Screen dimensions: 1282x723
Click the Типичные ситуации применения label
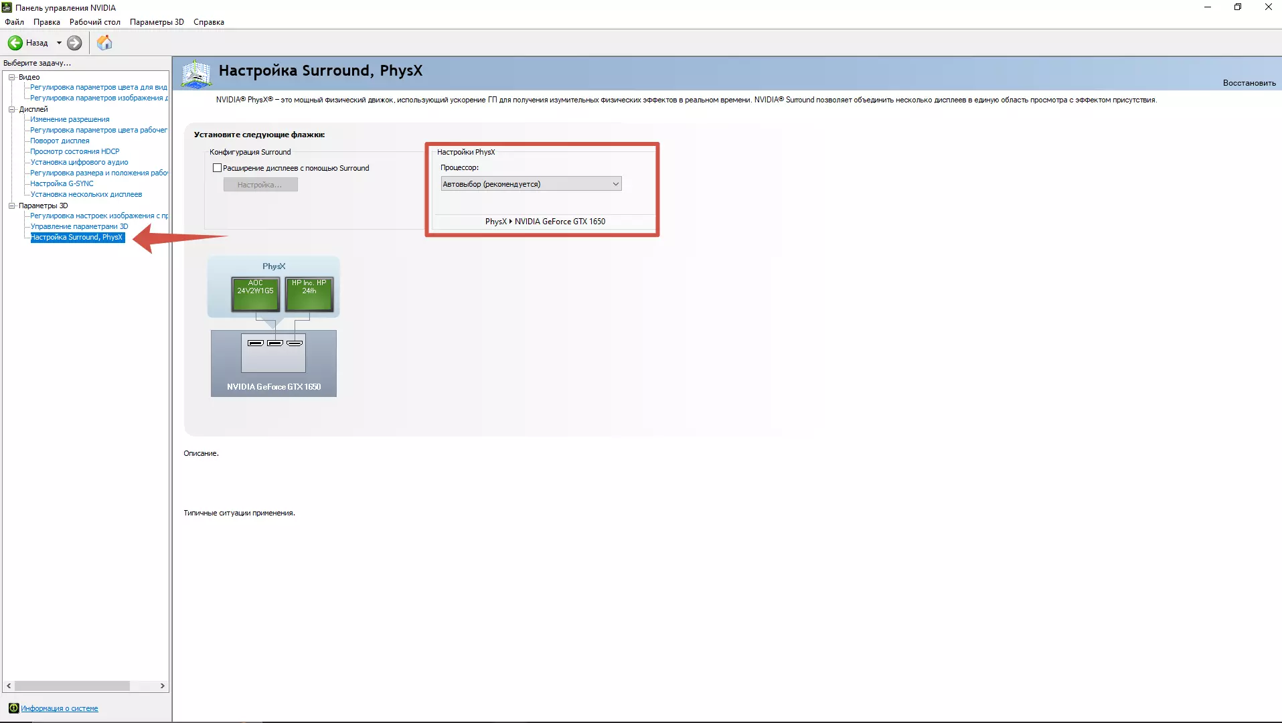pos(239,513)
